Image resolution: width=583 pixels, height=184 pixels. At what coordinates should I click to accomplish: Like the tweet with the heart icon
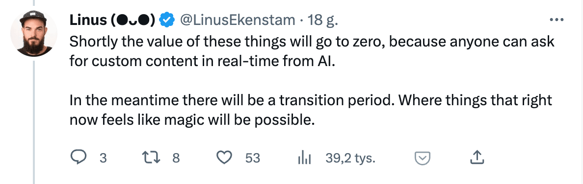click(224, 159)
